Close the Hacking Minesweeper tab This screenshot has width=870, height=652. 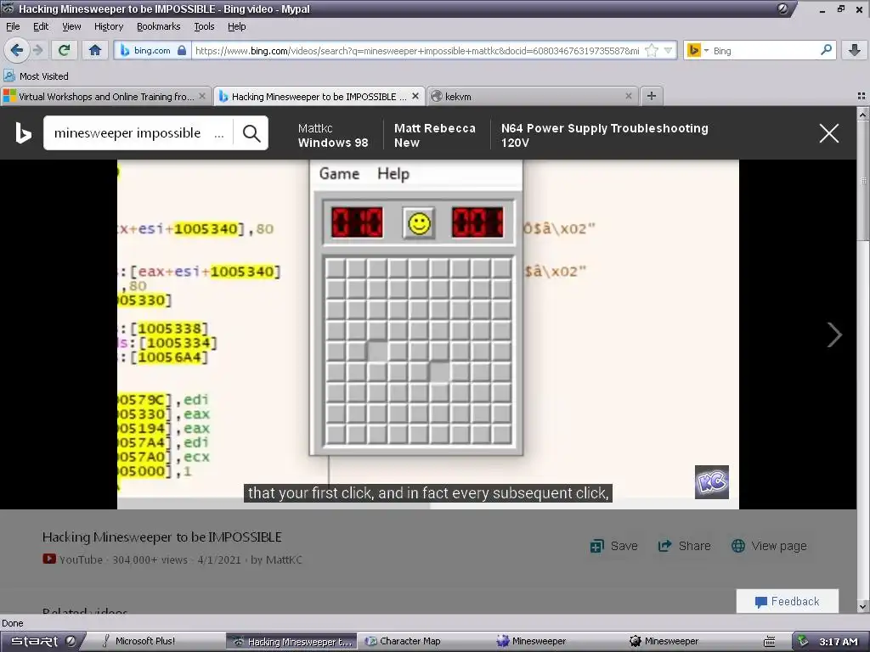[415, 96]
